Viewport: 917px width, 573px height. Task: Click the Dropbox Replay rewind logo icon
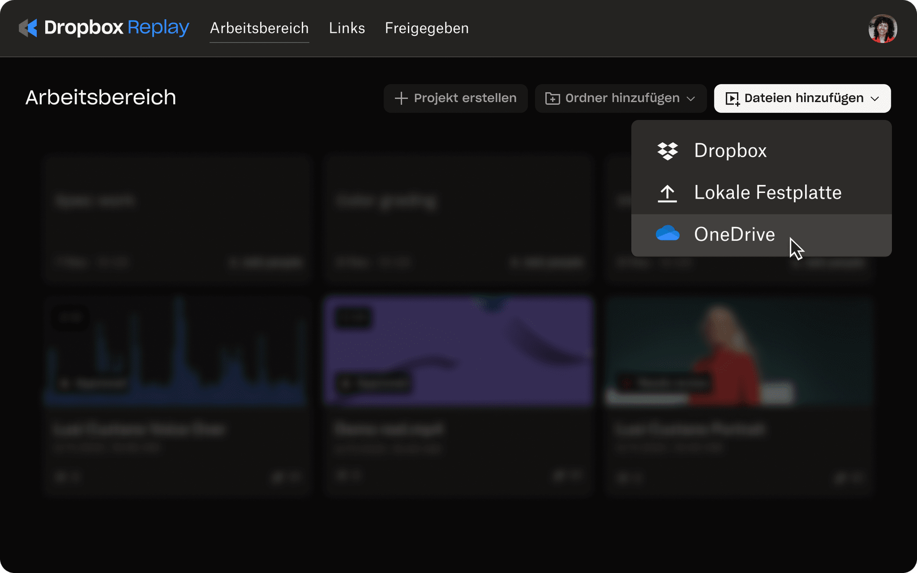tap(28, 28)
